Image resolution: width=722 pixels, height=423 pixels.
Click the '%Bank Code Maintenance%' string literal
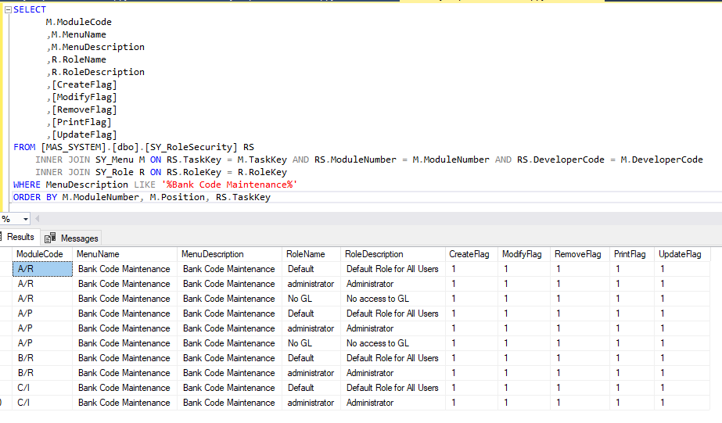click(229, 185)
